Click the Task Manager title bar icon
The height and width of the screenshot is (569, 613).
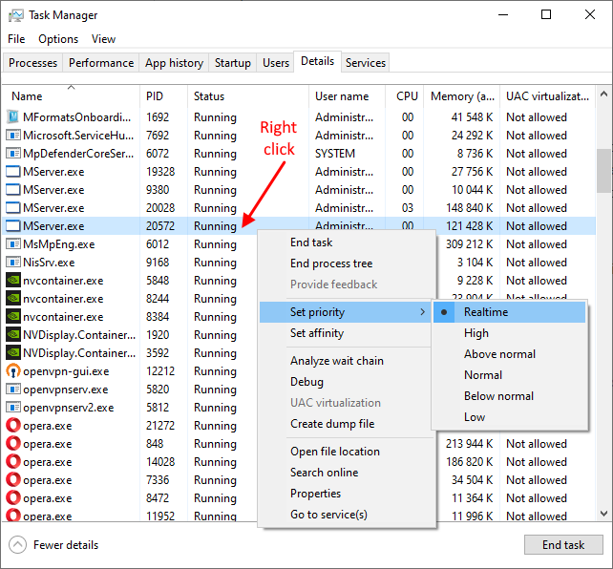[x=15, y=15]
